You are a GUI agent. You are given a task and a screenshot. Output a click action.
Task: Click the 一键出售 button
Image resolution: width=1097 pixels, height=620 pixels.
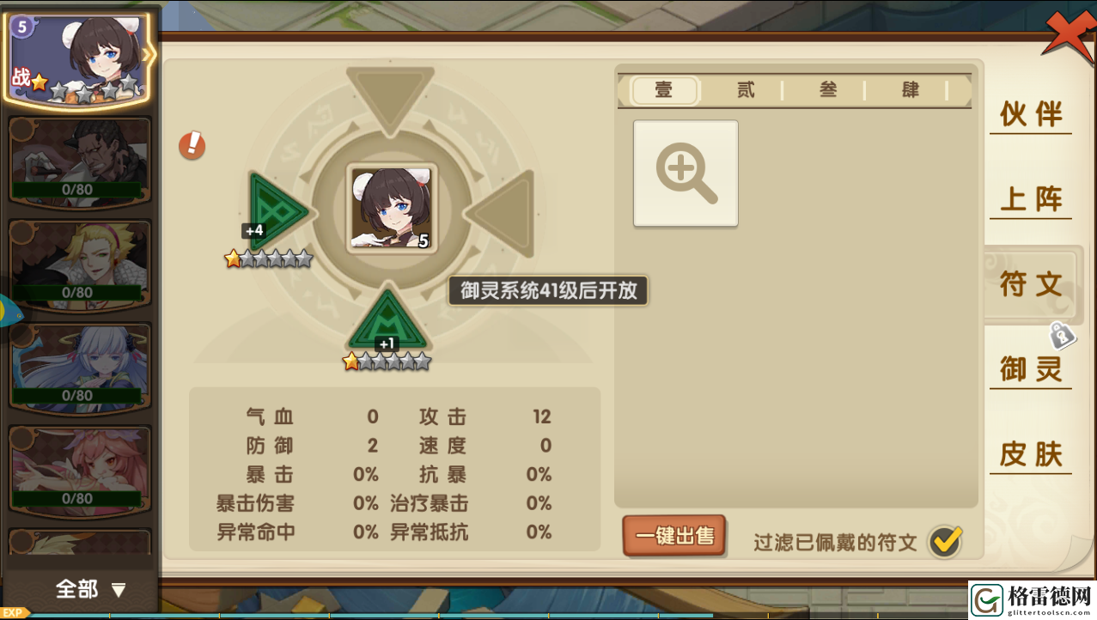click(674, 536)
